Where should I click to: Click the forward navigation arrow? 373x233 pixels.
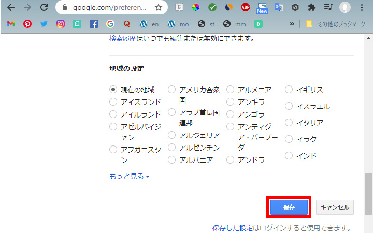[27, 7]
